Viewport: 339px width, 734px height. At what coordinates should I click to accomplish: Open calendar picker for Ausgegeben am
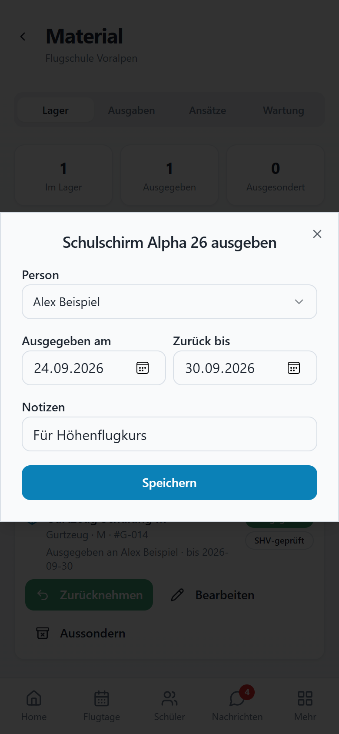(x=143, y=368)
